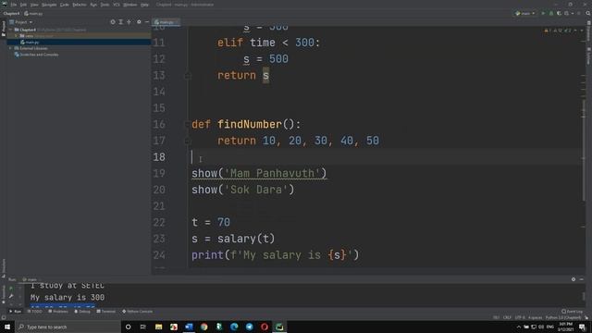Go to next highlighted error arrow
592x333 pixels.
coord(582,31)
